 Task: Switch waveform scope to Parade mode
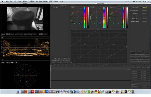point(3,34)
